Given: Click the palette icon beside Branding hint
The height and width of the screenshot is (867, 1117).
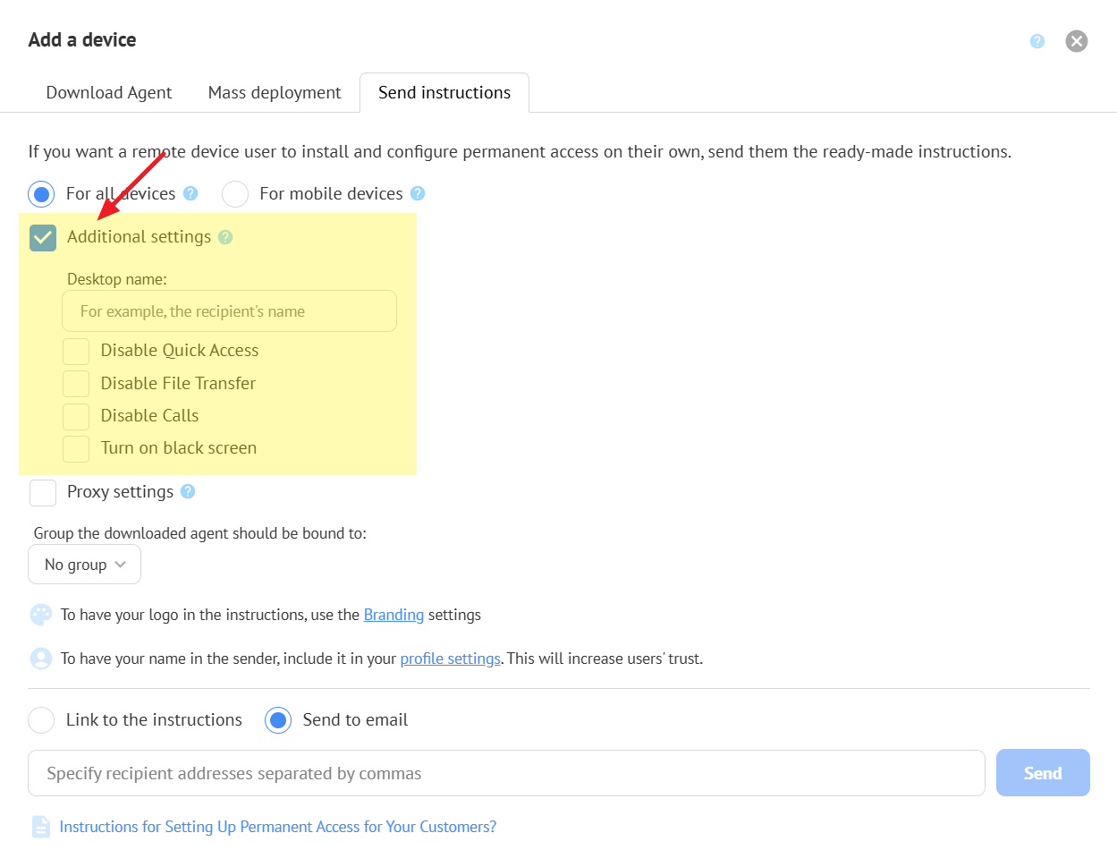Looking at the screenshot, I should point(41,615).
